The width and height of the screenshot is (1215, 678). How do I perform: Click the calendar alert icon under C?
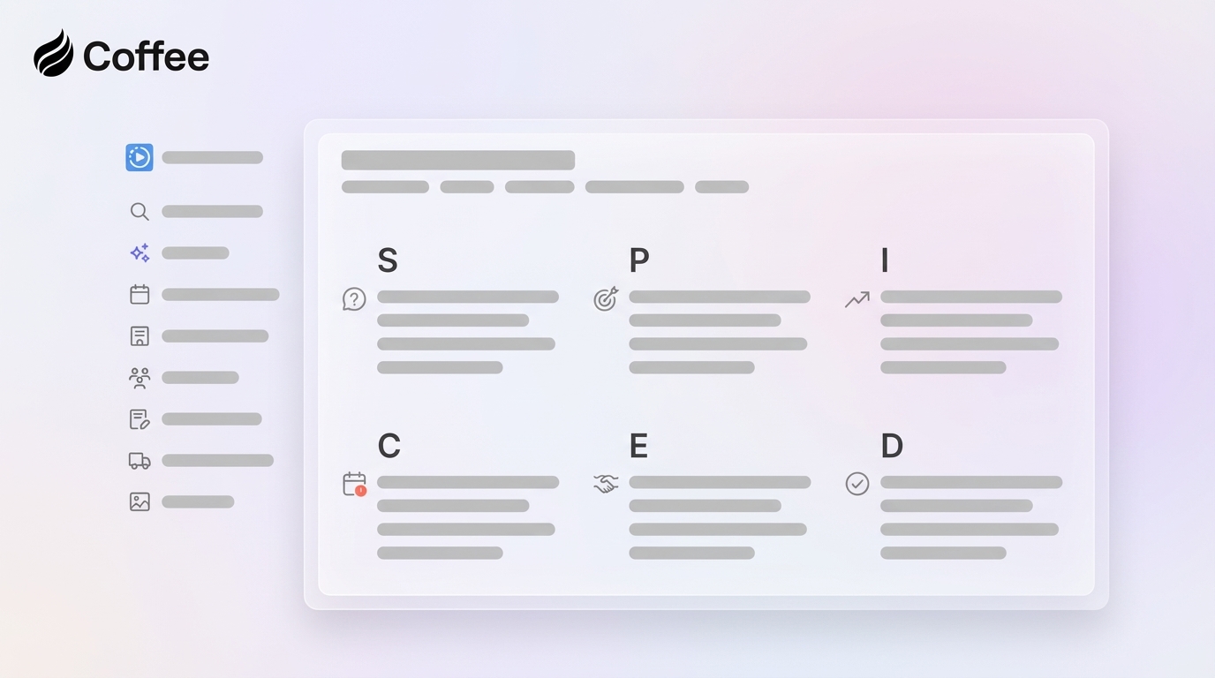[354, 484]
